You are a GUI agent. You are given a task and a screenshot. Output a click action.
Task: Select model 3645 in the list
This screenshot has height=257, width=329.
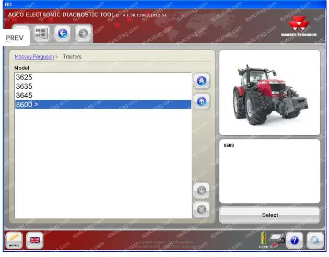pos(103,95)
